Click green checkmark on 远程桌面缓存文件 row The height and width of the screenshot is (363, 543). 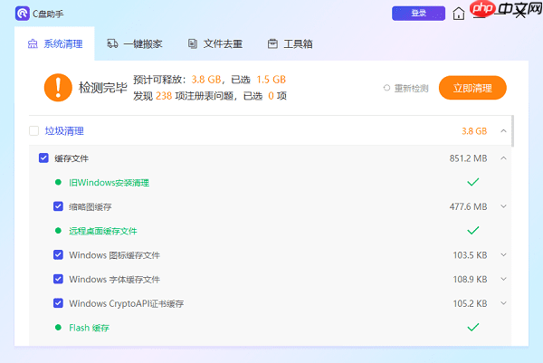point(473,230)
